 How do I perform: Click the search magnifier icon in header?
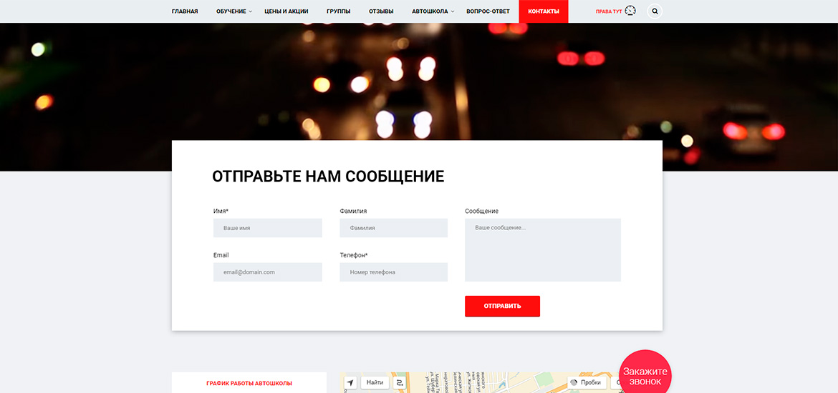pos(655,11)
